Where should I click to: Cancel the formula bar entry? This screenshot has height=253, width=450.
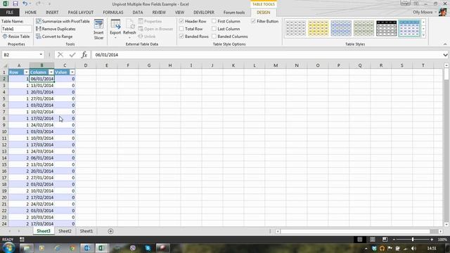point(60,55)
